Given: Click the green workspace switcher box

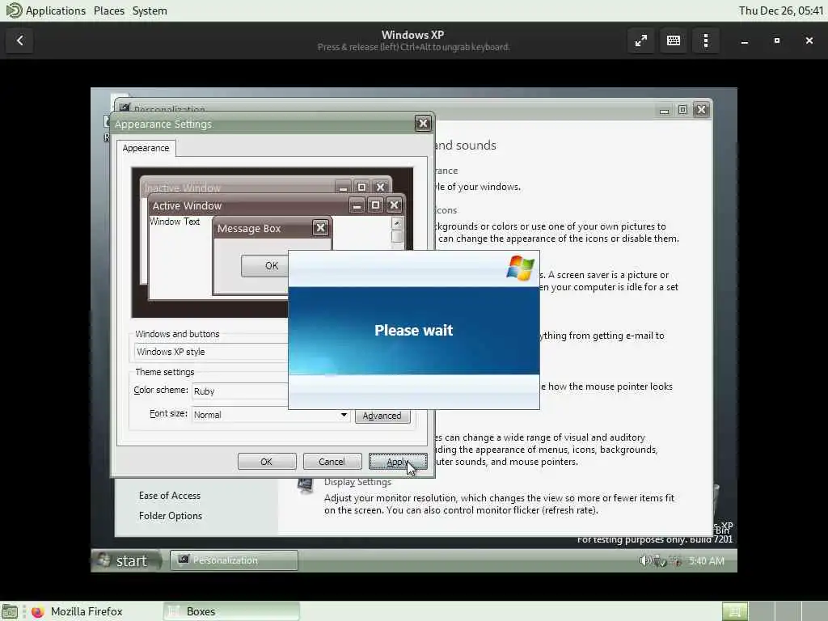Looking at the screenshot, I should (734, 611).
